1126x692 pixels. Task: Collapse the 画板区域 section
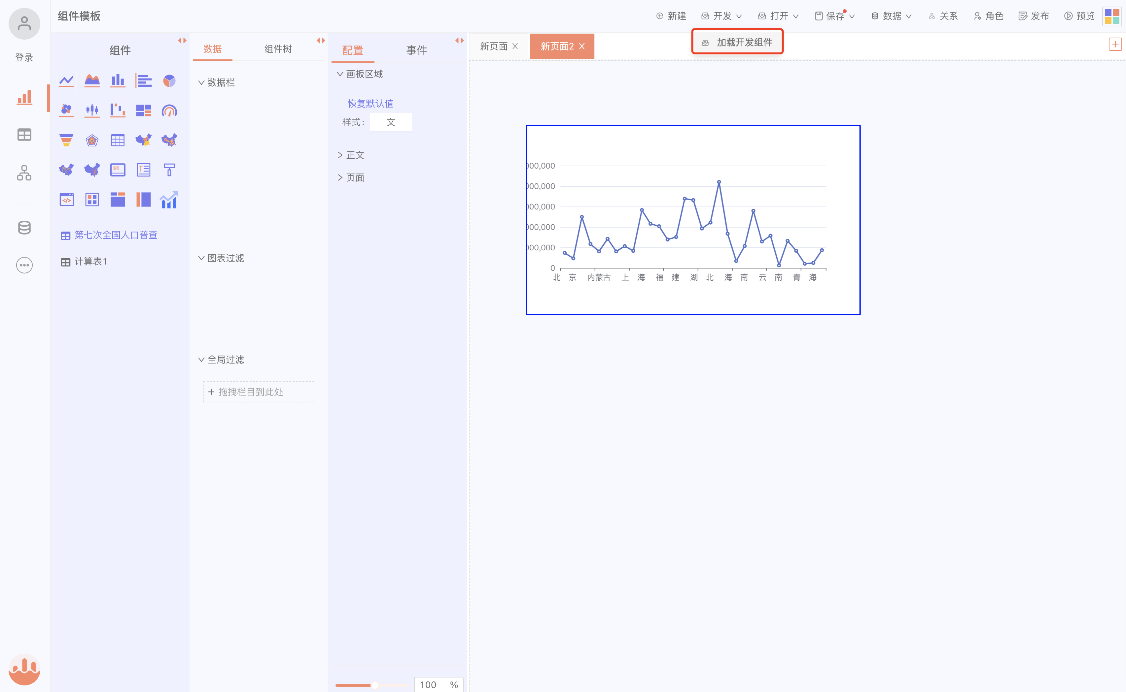360,74
